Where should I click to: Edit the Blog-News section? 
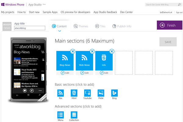(65, 73)
